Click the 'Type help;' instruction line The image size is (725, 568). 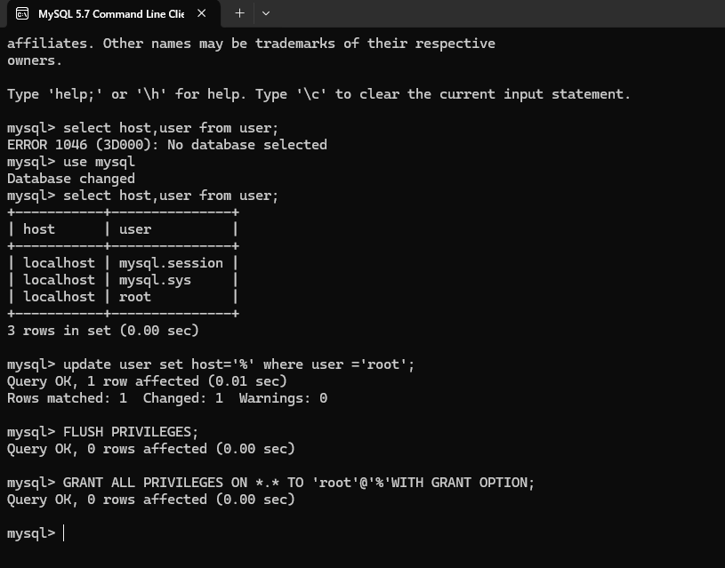pyautogui.click(x=318, y=94)
